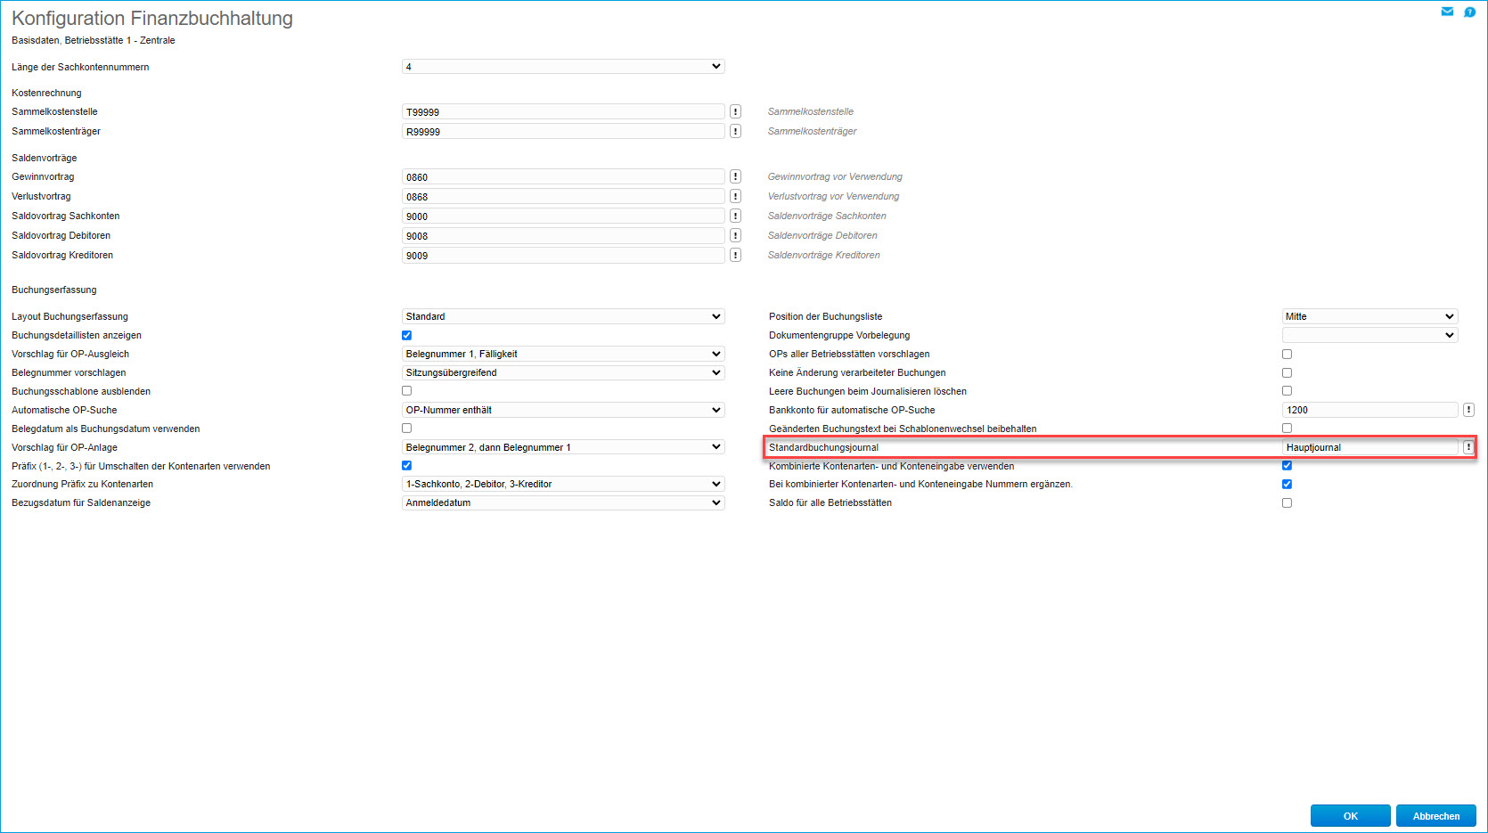Open Position der Buchungsliste dropdown
1488x833 pixels.
[x=1369, y=316]
